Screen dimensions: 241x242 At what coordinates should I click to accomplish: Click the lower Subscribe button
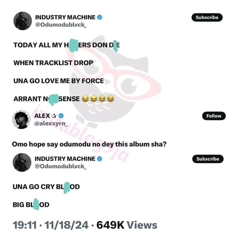coord(208,159)
